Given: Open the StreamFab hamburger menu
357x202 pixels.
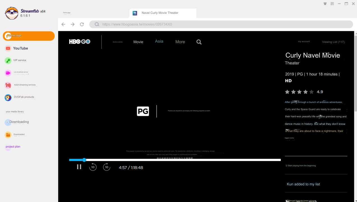Looking at the screenshot, I should [332, 4].
